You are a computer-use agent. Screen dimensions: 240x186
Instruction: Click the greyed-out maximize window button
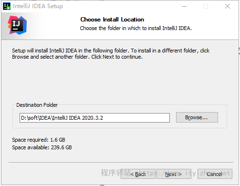[x=206, y=6]
